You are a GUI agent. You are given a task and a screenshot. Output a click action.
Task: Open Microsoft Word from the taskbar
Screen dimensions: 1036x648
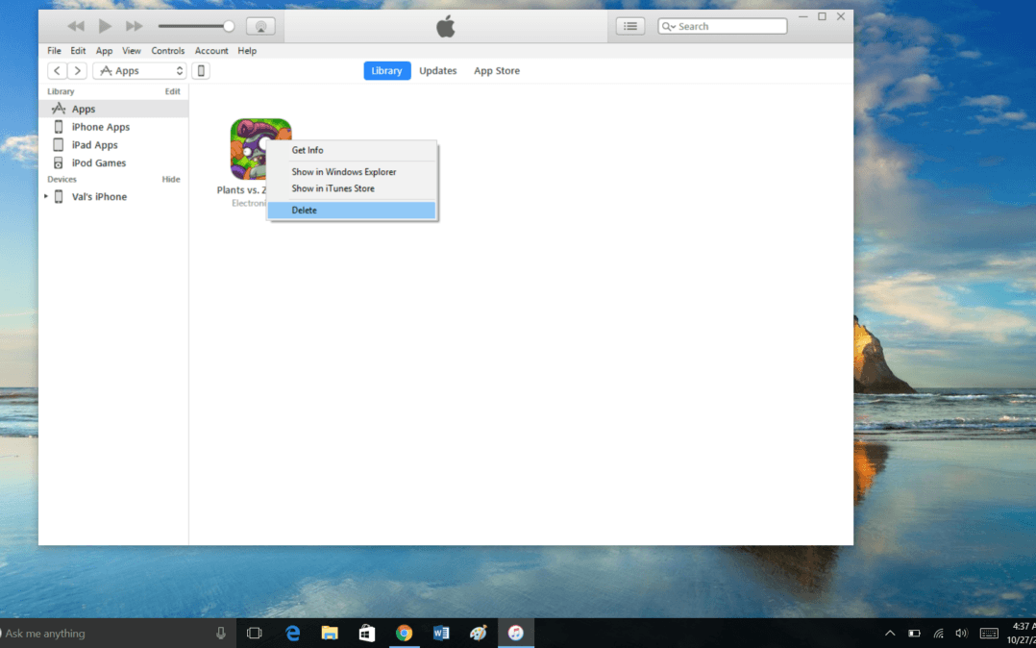[441, 634]
